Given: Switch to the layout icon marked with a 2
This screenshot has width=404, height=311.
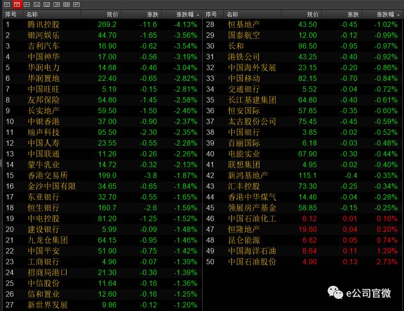Looking at the screenshot, I should (x=47, y=4).
